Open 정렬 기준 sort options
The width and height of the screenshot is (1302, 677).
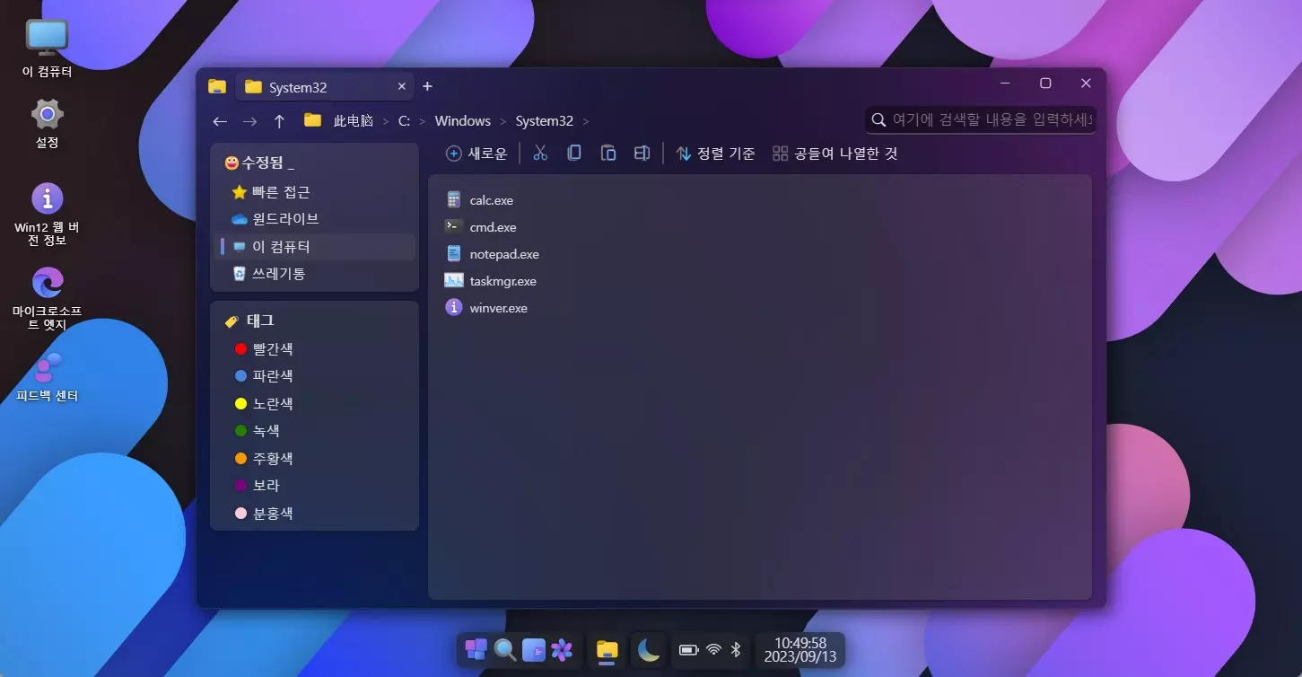coord(715,154)
